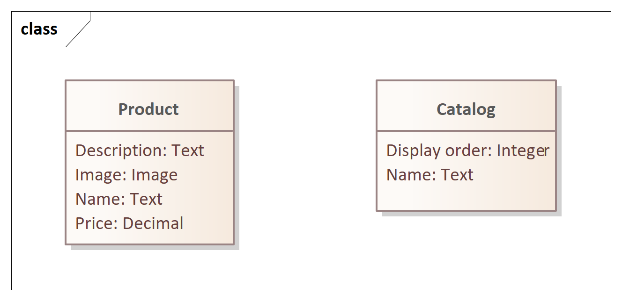Image resolution: width=622 pixels, height=301 pixels.
Task: Pick the 'Image: Image' attribute row
Action: click(126, 174)
